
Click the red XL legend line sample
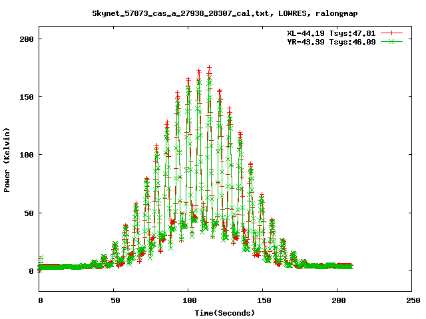pyautogui.click(x=391, y=33)
